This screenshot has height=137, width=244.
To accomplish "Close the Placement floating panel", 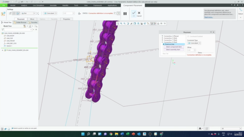I will point(213,32).
